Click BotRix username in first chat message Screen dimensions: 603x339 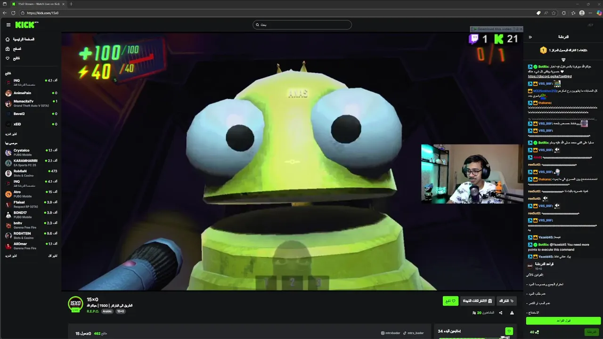(x=543, y=67)
